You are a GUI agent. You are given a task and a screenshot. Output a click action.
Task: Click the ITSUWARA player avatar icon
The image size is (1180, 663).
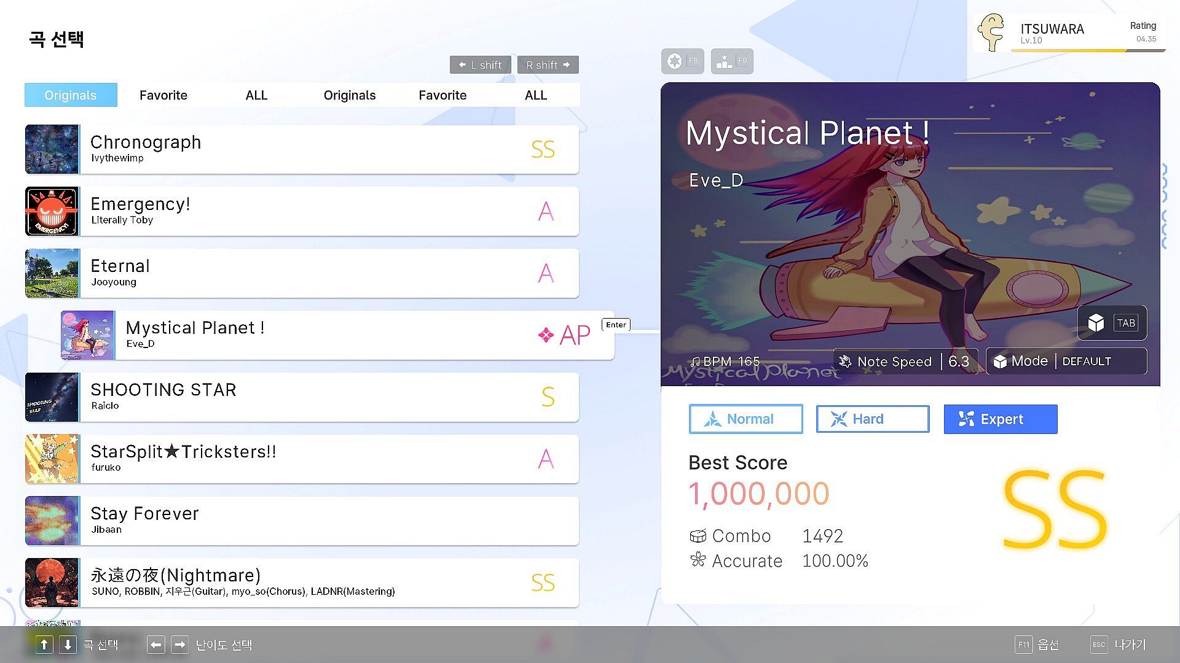click(991, 33)
